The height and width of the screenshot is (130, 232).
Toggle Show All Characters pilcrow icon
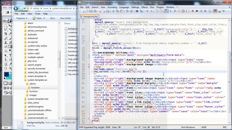(171, 11)
